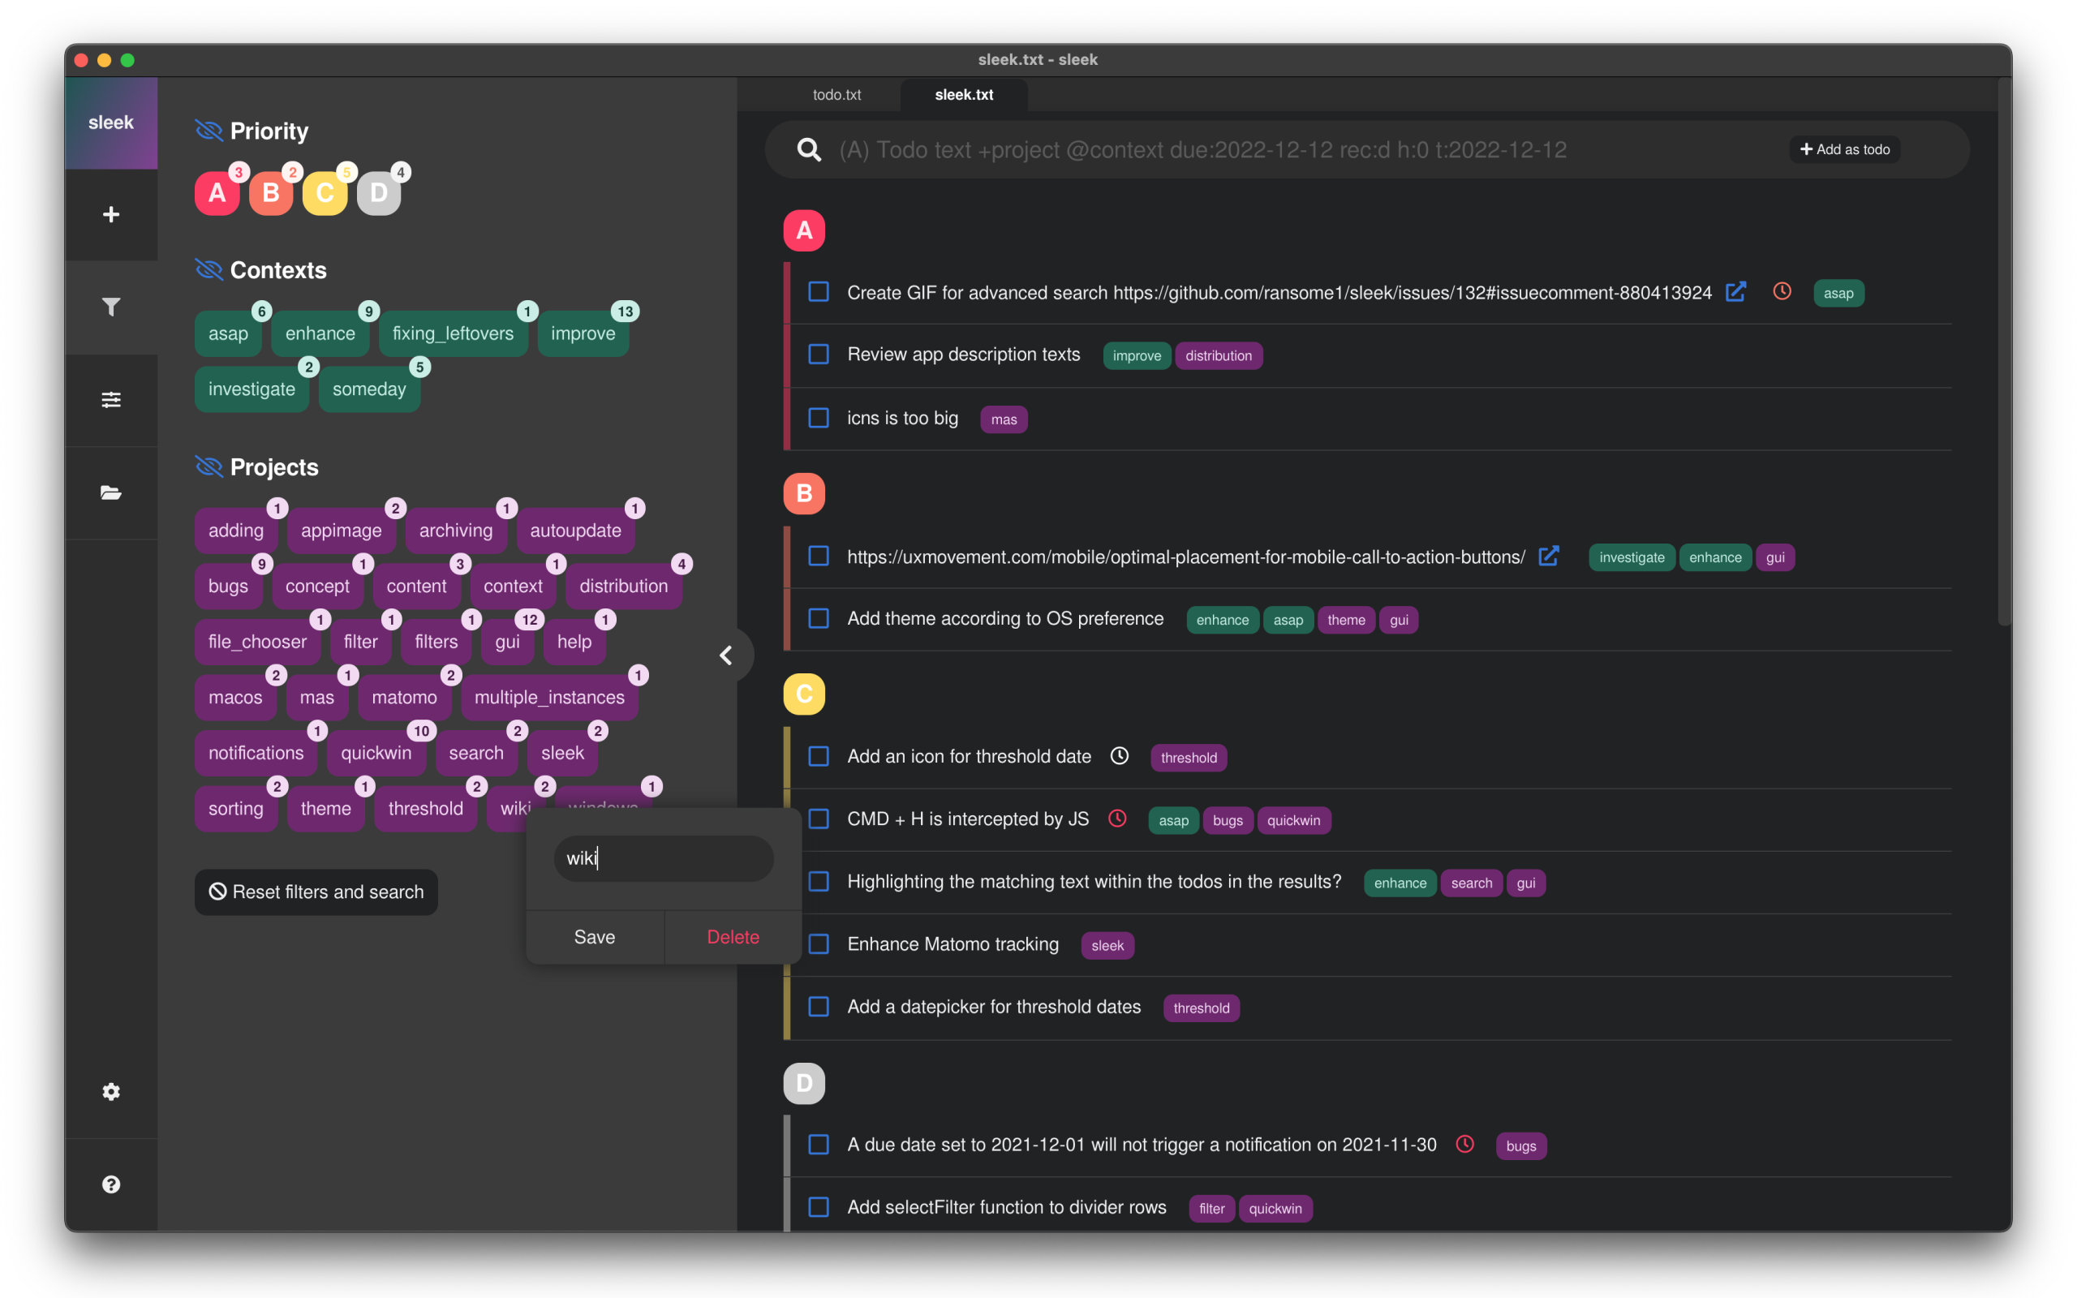Open the filter funnel sidebar icon
Image resolution: width=2077 pixels, height=1298 pixels.
point(110,307)
